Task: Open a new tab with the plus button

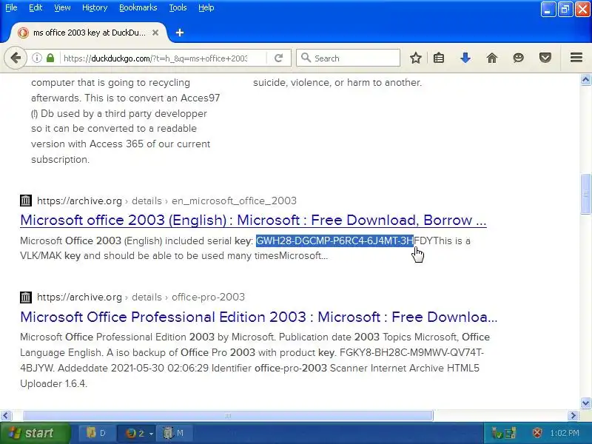Action: [x=180, y=33]
